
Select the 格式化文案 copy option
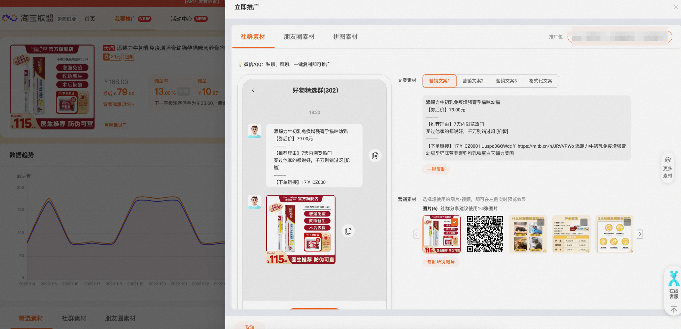pyautogui.click(x=541, y=81)
